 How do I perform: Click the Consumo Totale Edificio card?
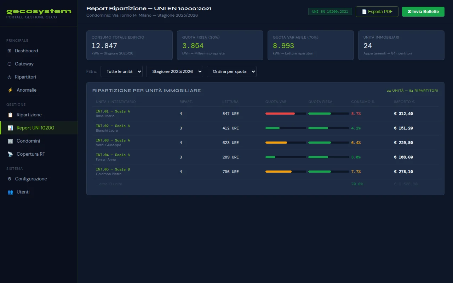click(x=130, y=45)
